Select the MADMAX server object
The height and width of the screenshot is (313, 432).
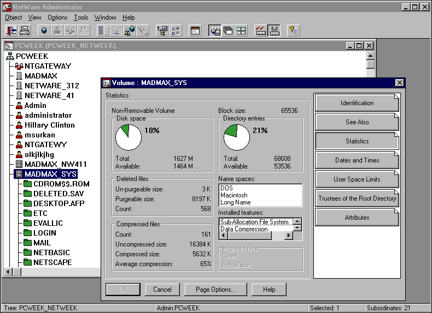point(37,76)
